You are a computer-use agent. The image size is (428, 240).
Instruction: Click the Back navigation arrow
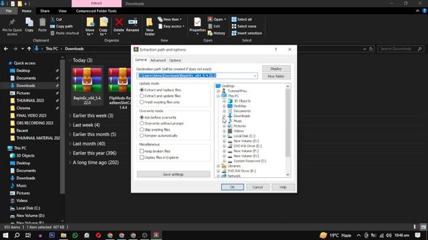(x=6, y=49)
